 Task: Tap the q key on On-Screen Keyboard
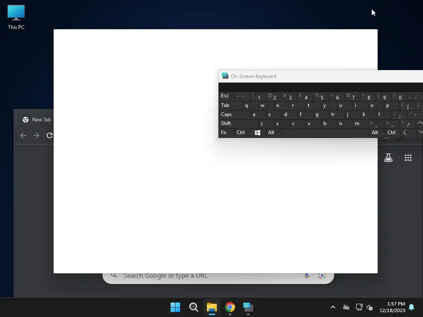click(x=250, y=105)
